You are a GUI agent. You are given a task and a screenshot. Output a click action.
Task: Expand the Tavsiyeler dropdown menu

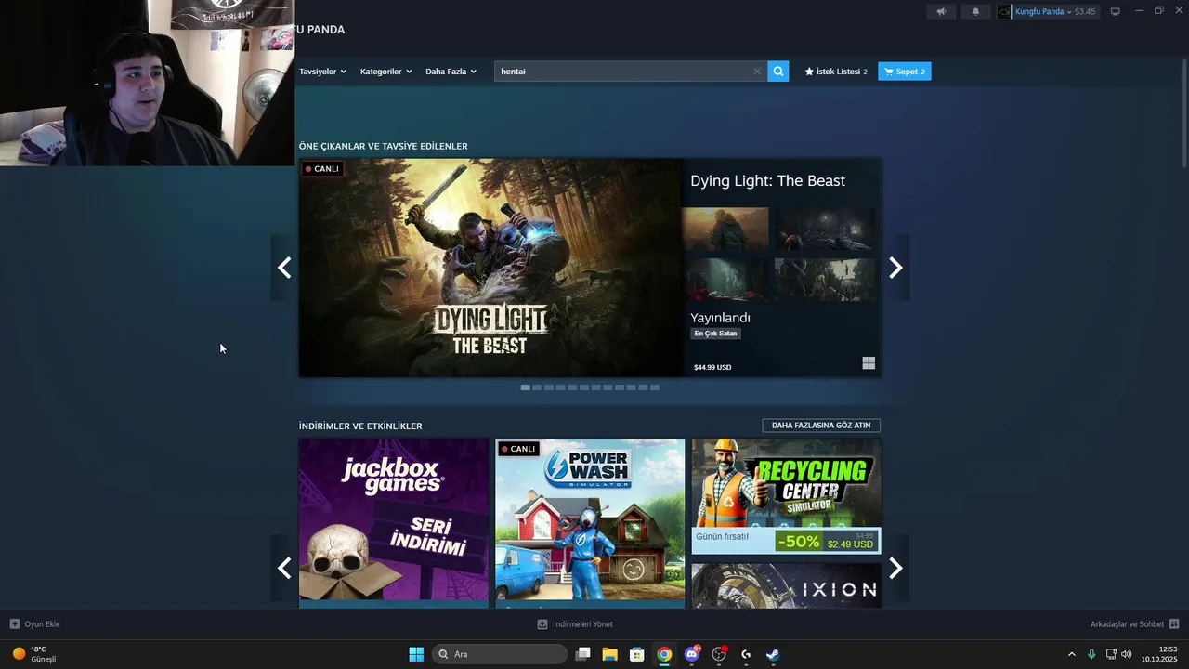(322, 72)
